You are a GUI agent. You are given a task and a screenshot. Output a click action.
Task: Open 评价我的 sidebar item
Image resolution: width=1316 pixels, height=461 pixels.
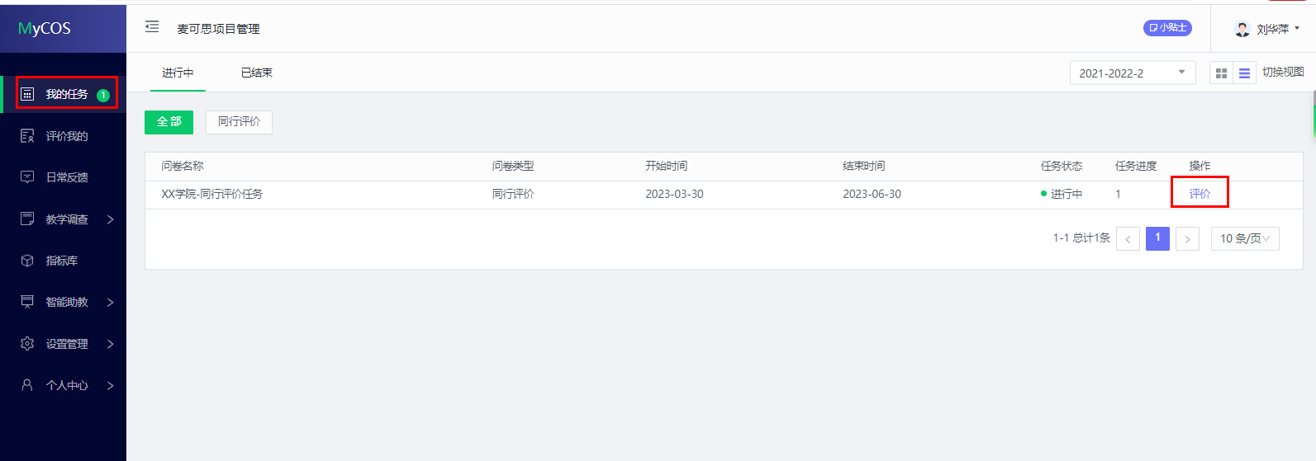point(66,136)
